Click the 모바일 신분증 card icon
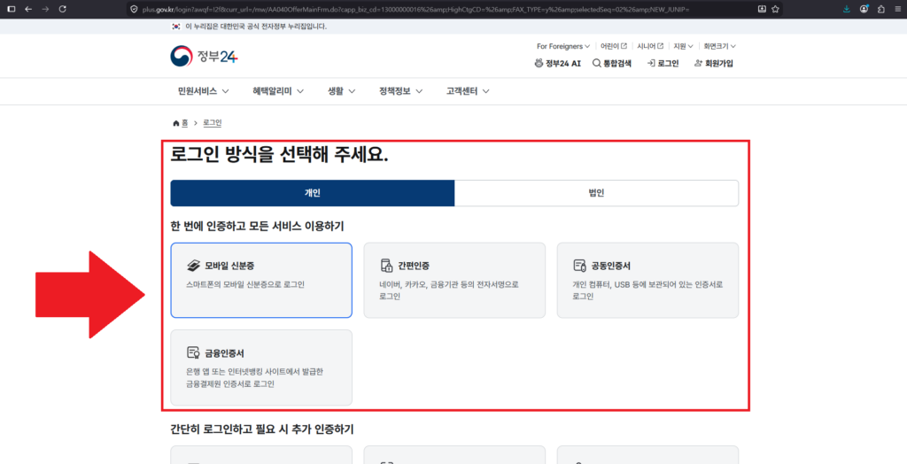This screenshot has width=907, height=464. pos(193,267)
